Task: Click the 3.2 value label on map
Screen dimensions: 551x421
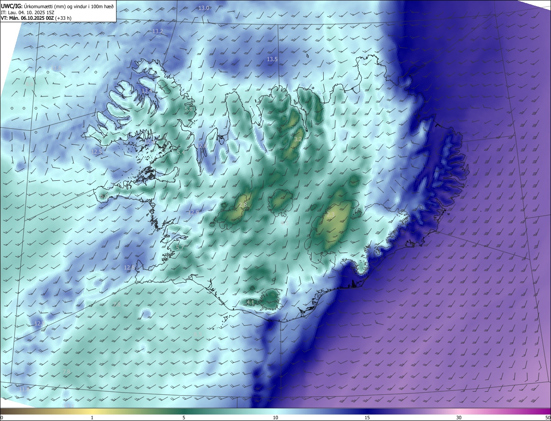Action: [x=298, y=139]
